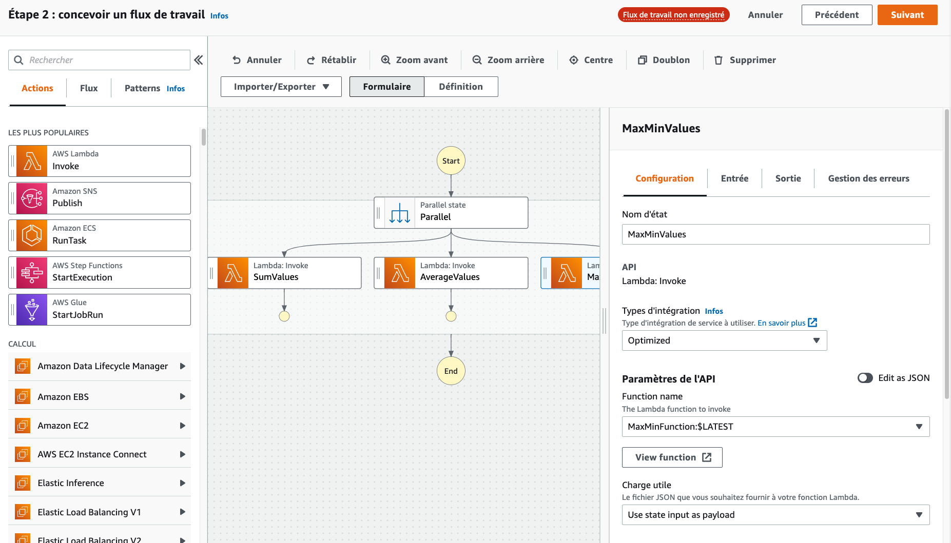Switch to the Flux tab
951x543 pixels.
click(89, 88)
